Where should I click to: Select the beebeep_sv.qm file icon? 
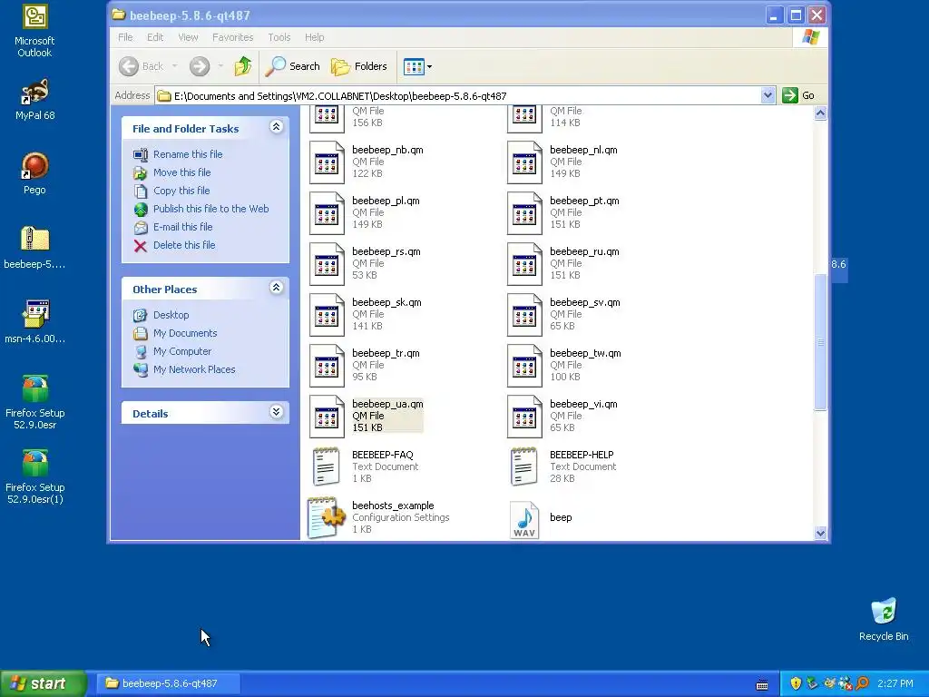525,315
